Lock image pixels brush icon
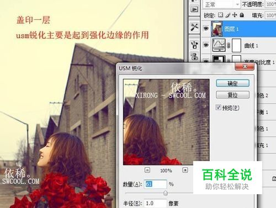Screen dimensions: 276x208 pyautogui.click(x=228, y=15)
